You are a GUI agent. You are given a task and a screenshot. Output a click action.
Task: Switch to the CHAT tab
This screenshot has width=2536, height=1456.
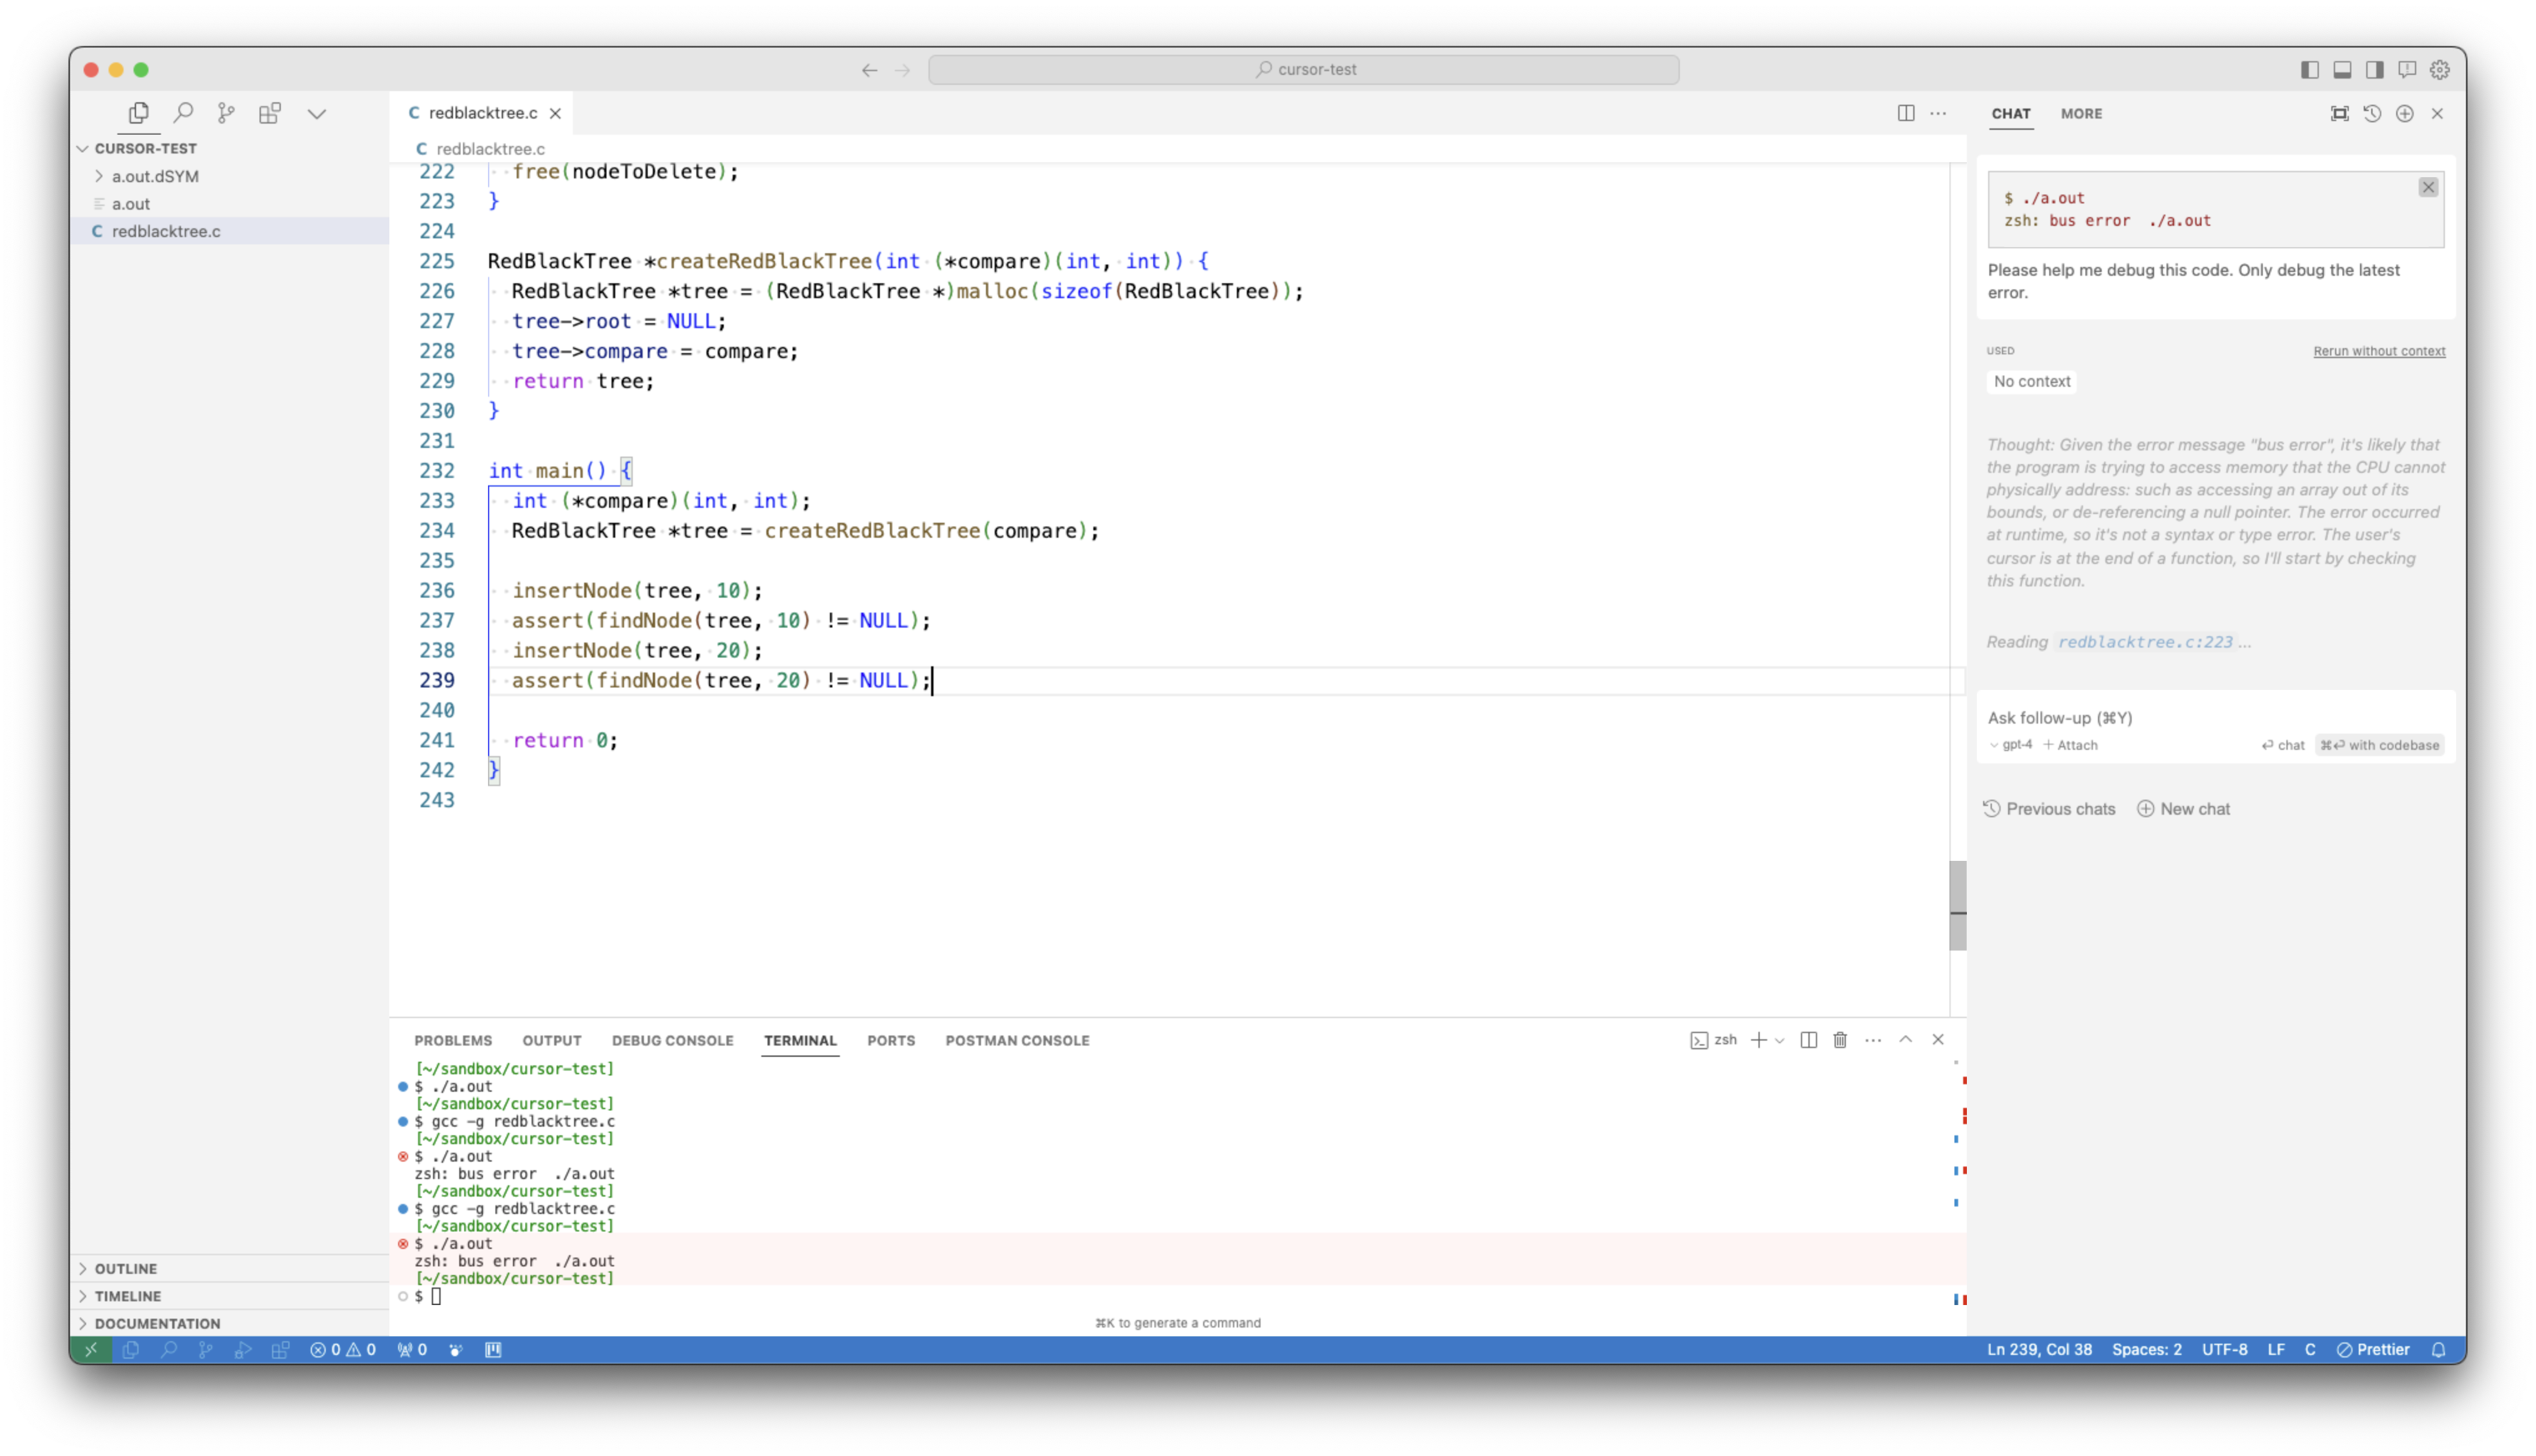(x=2010, y=114)
